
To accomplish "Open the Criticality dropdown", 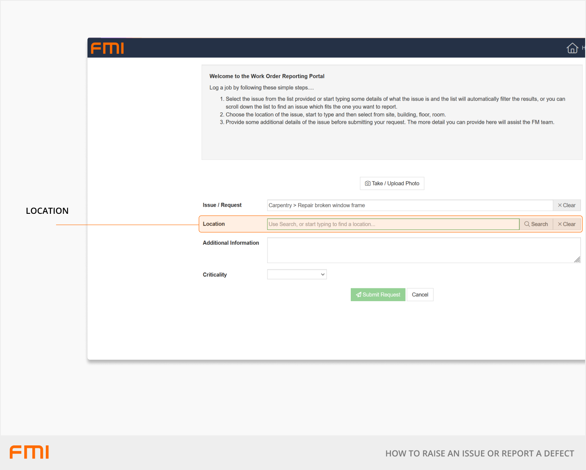I will point(296,274).
